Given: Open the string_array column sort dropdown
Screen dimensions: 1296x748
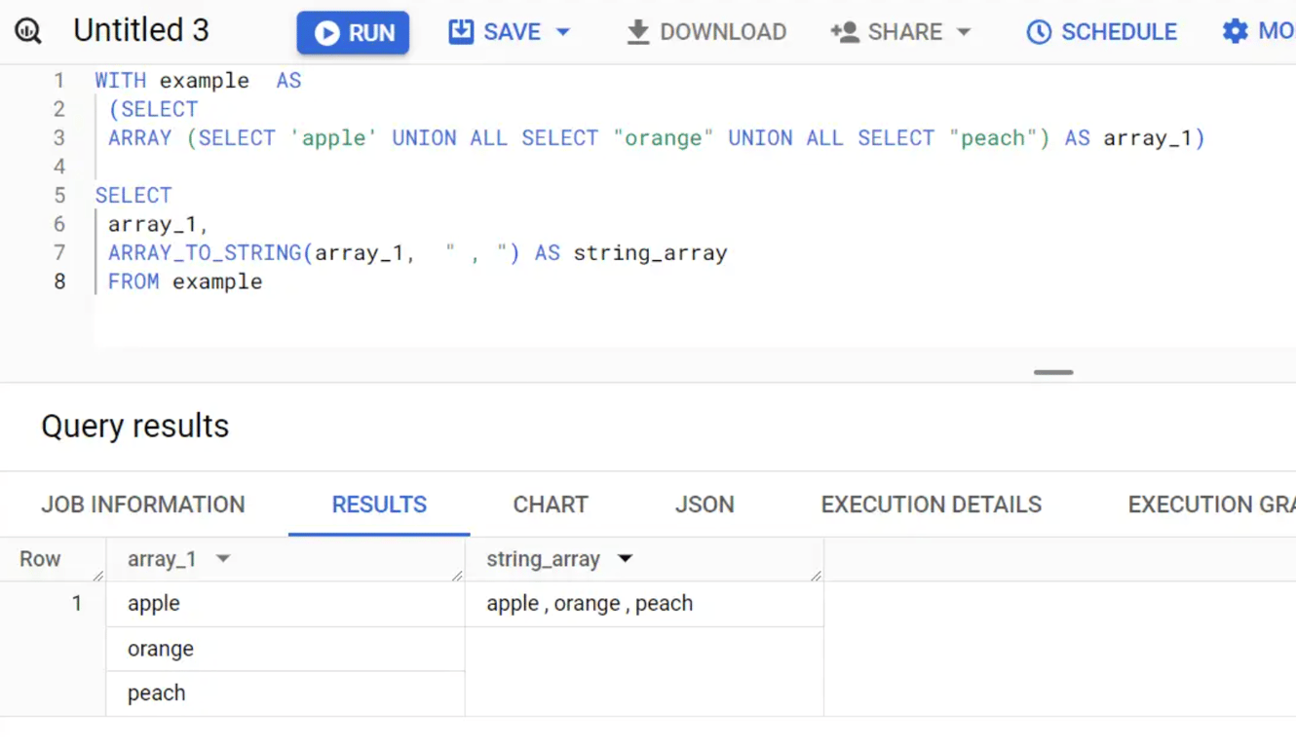Looking at the screenshot, I should pyautogui.click(x=626, y=559).
